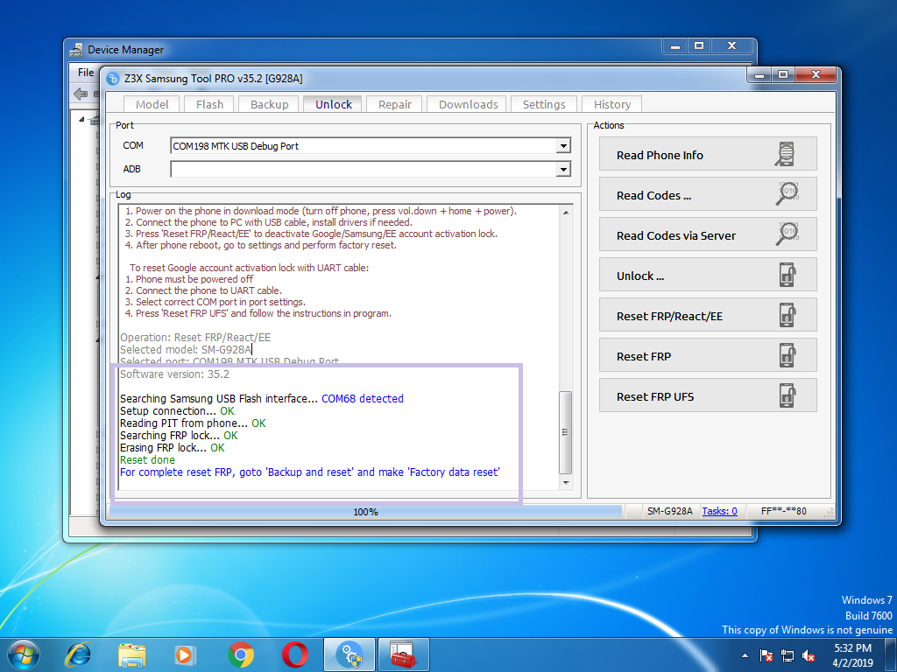Click the Unlock phone padlock icon
The width and height of the screenshot is (897, 672).
click(788, 275)
